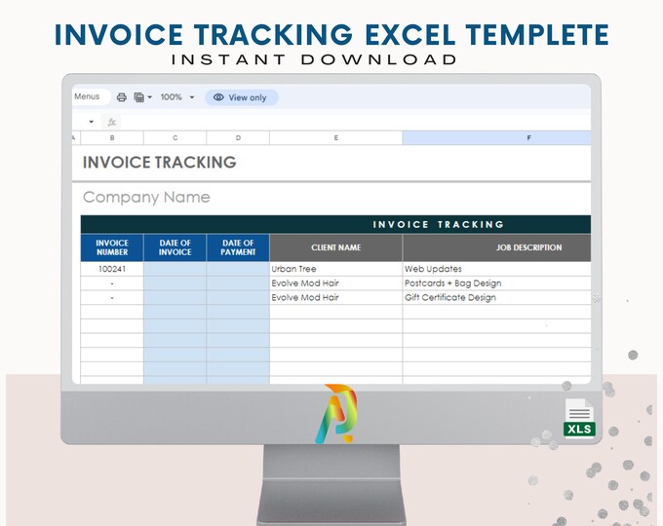Click the DATE OF PAYMENT heading
Screen dimensions: 663x526
238,247
